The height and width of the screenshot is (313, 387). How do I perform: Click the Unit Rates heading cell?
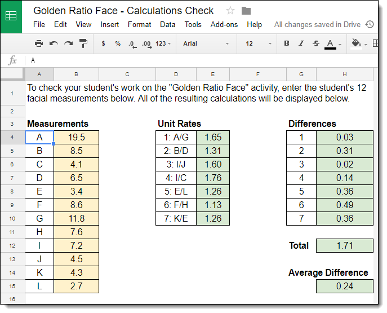point(180,124)
